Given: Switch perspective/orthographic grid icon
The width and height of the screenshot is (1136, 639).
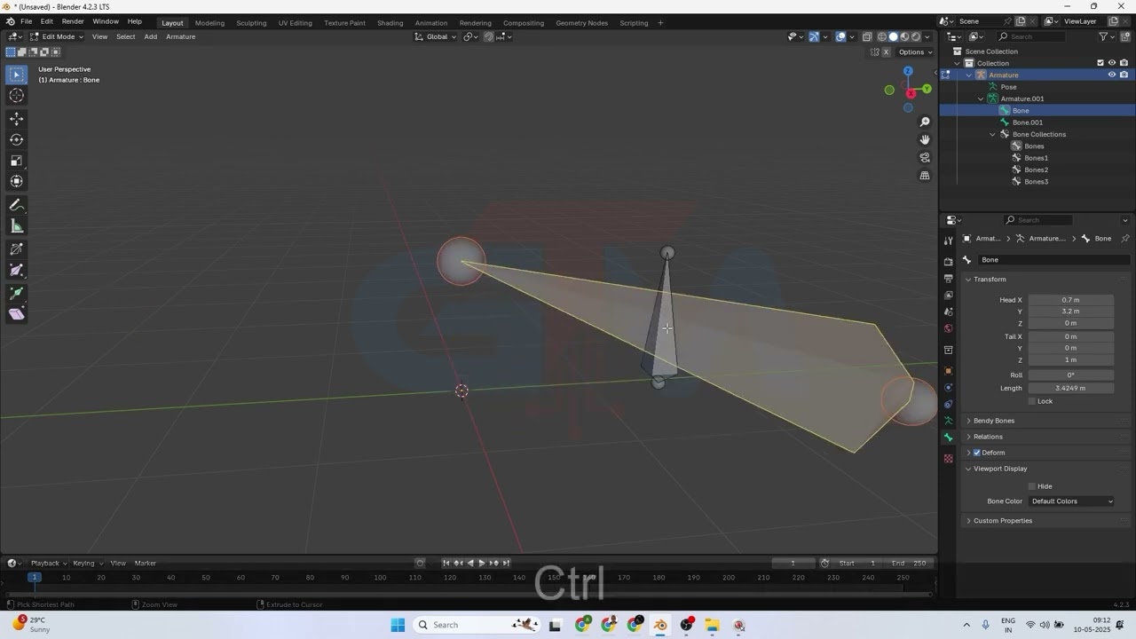Looking at the screenshot, I should [925, 176].
